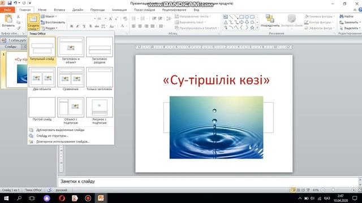Select the triangle shape in shapes gallery
The width and height of the screenshot is (362, 203).
tap(226, 23)
